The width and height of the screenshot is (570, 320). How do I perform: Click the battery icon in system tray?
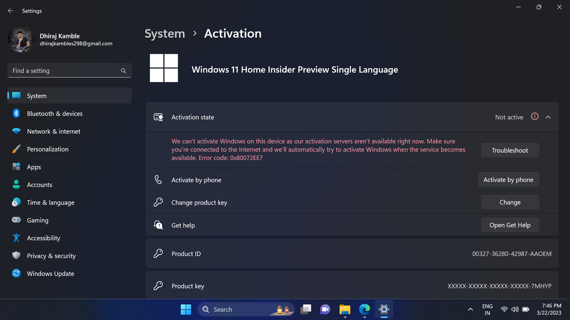[526, 309]
